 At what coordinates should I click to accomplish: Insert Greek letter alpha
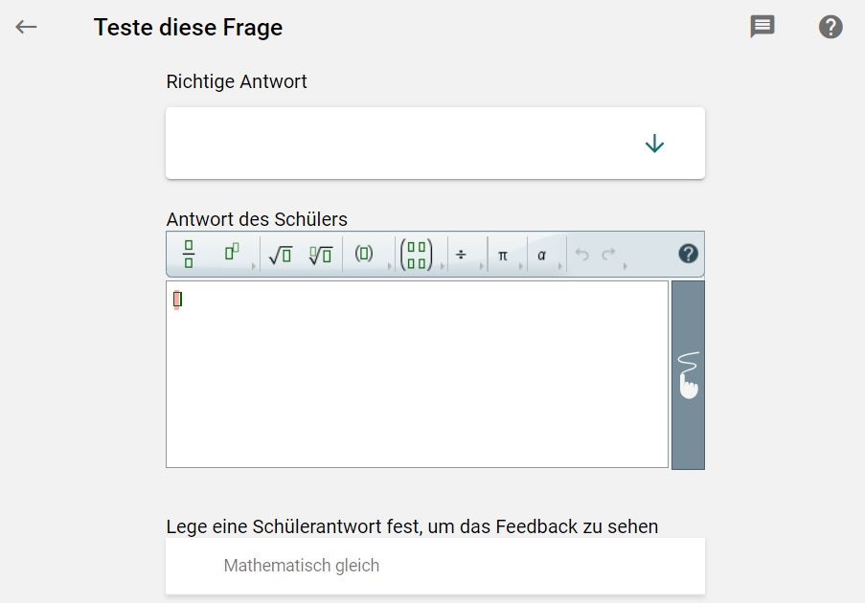tap(542, 255)
